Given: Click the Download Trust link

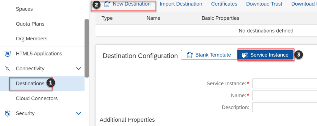Looking at the screenshot, I should pyautogui.click(x=264, y=4).
